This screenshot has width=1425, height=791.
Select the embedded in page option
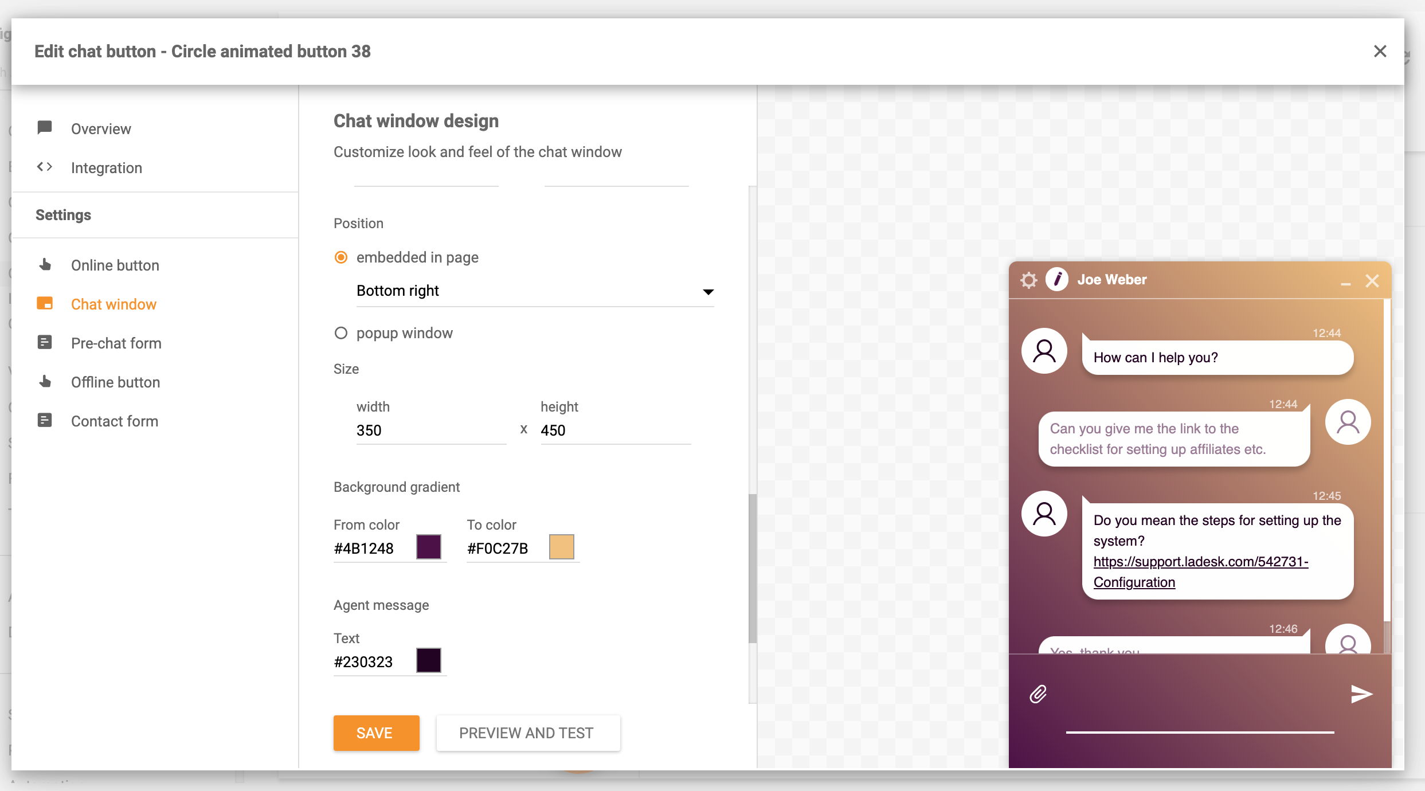341,257
